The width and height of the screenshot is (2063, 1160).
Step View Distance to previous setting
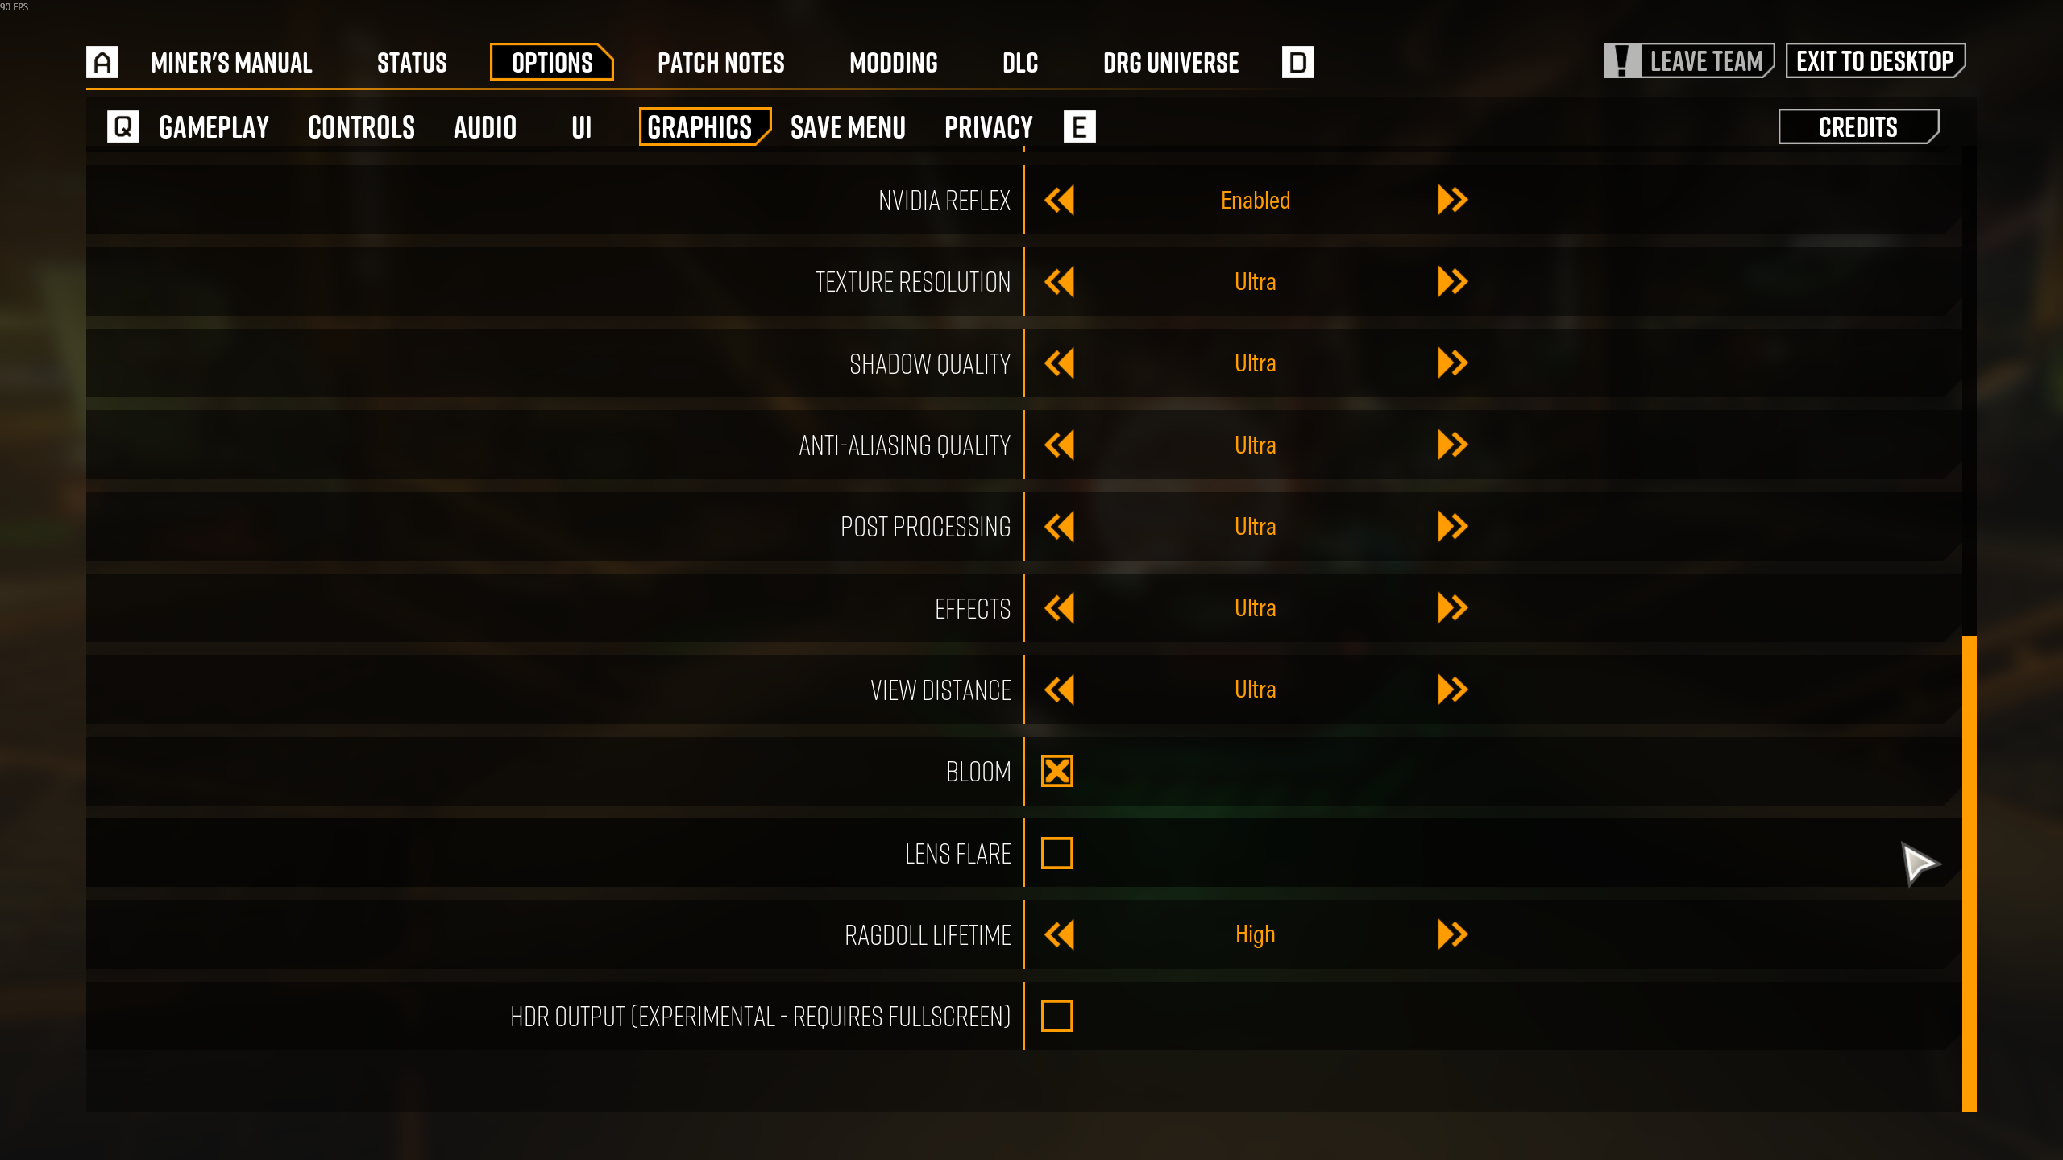click(x=1059, y=690)
